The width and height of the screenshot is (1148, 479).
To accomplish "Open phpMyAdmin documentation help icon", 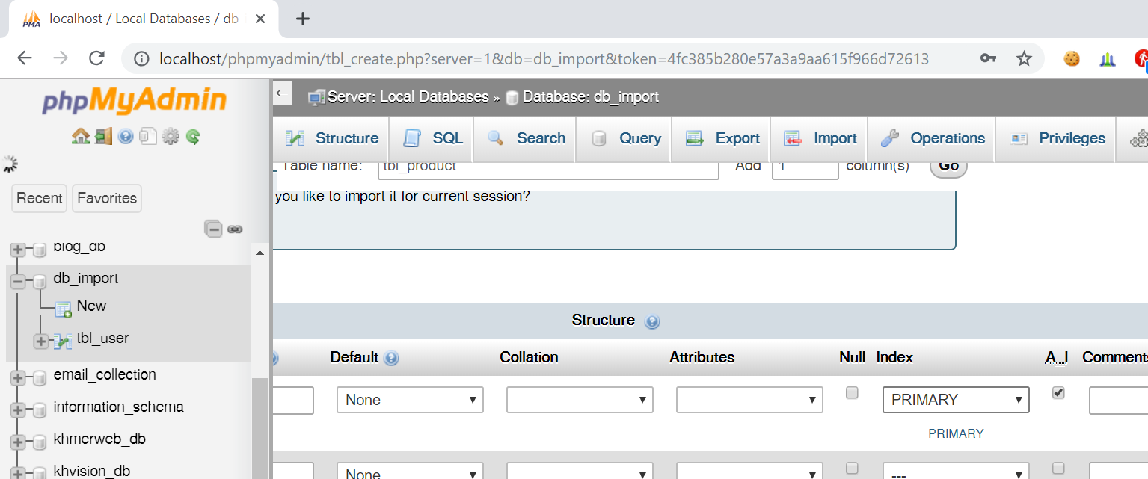I will pos(126,136).
